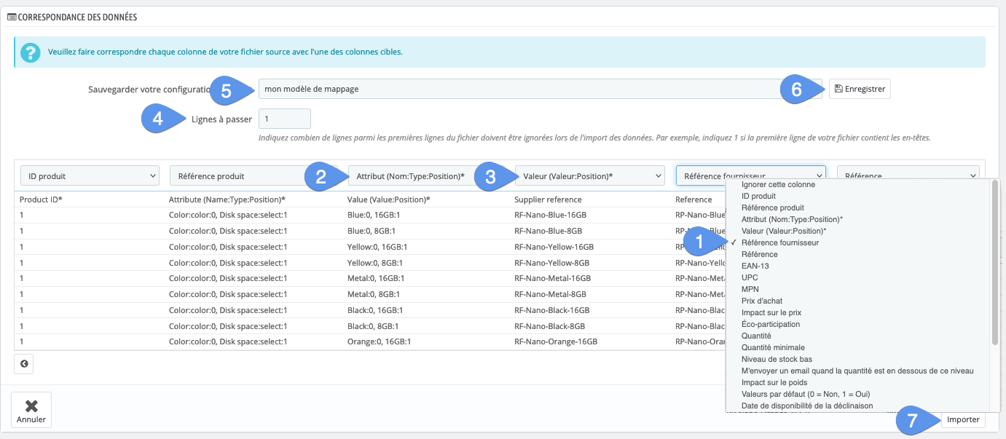Choose 'Impact sur le prix' in the list

[x=771, y=312]
